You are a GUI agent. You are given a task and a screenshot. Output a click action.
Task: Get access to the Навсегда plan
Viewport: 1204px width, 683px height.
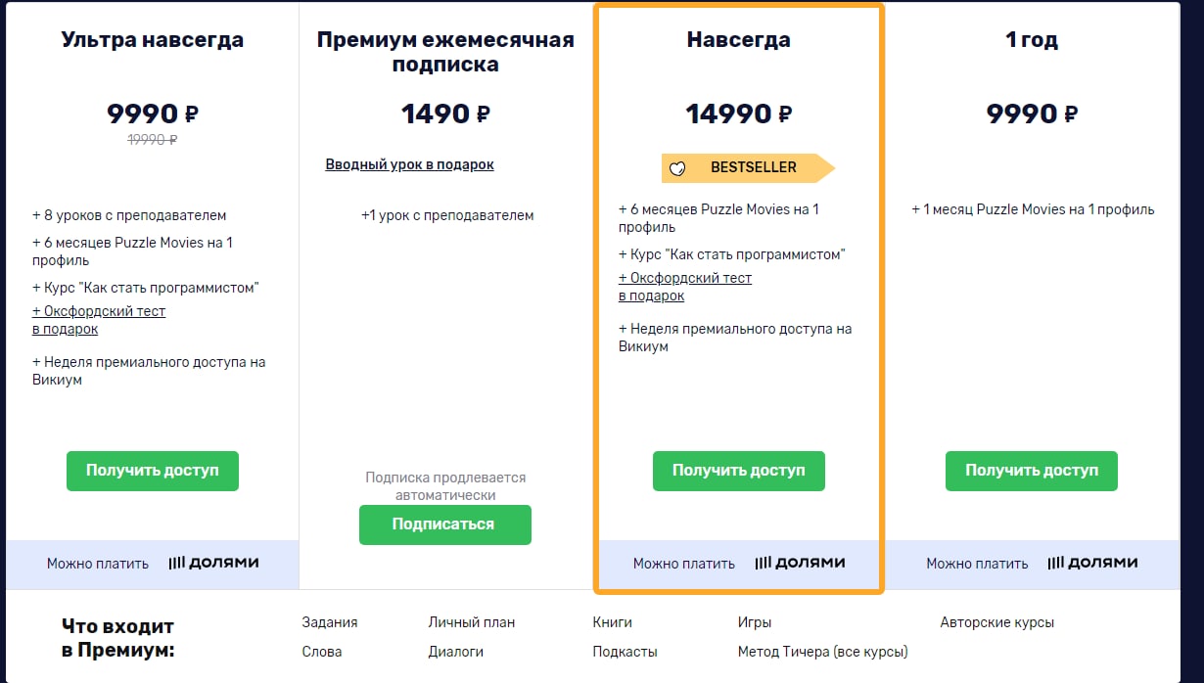coord(739,471)
